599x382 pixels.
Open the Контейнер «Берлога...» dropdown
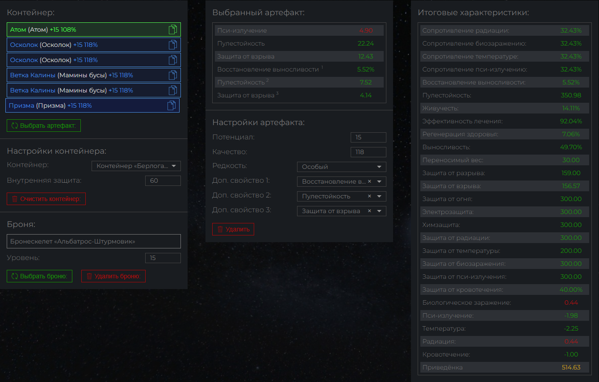coord(136,166)
